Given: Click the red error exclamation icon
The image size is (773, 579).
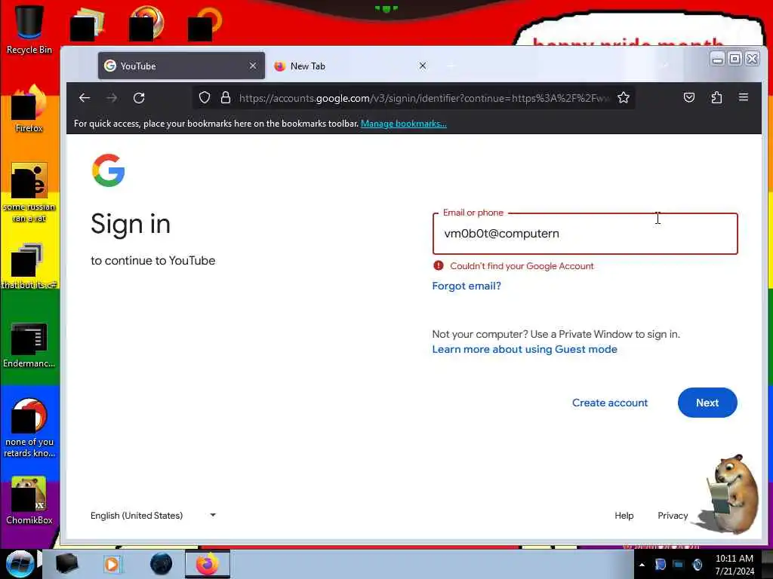Looking at the screenshot, I should pos(439,266).
